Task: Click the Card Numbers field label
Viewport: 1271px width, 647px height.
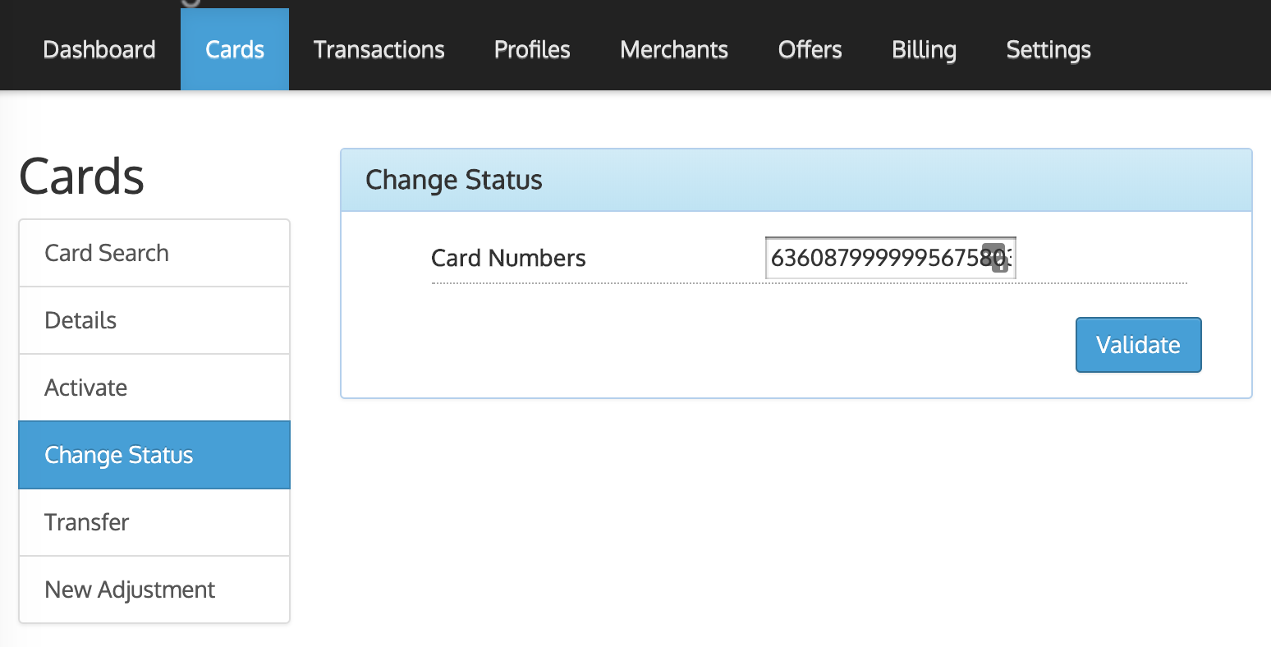Action: 508,259
